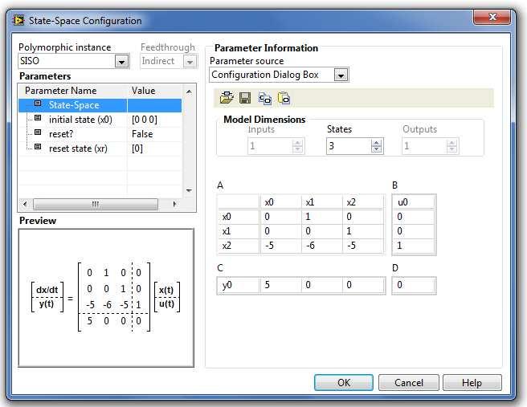Click the horizontal scrollbar thumb in Parameters

click(x=96, y=204)
